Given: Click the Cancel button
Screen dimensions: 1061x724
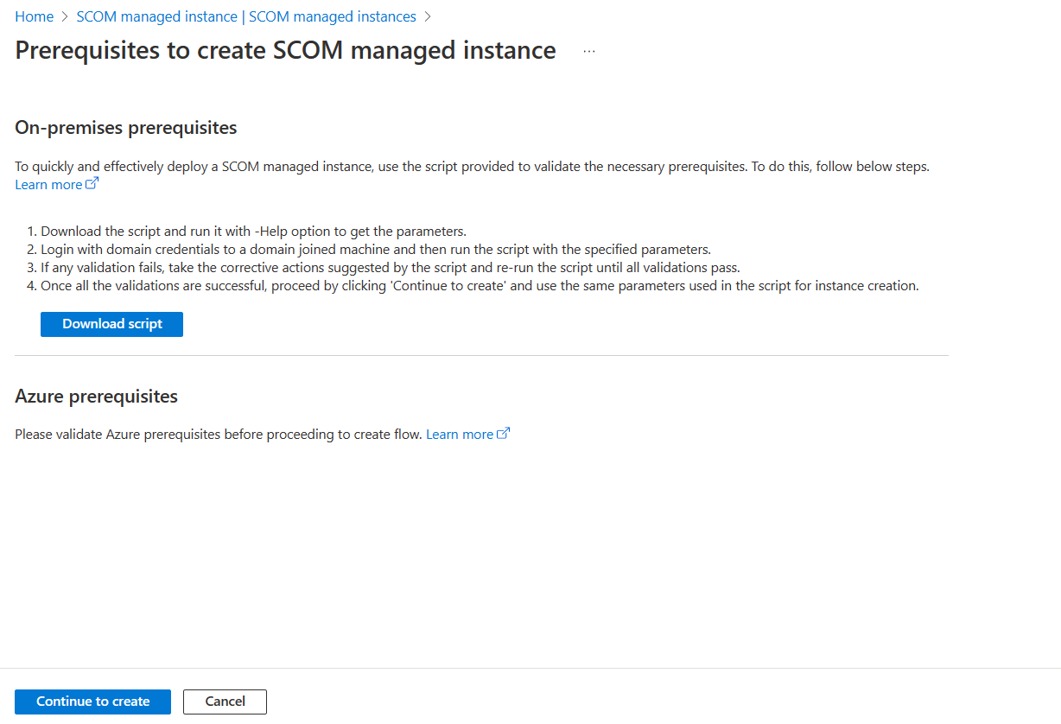Looking at the screenshot, I should 224,702.
